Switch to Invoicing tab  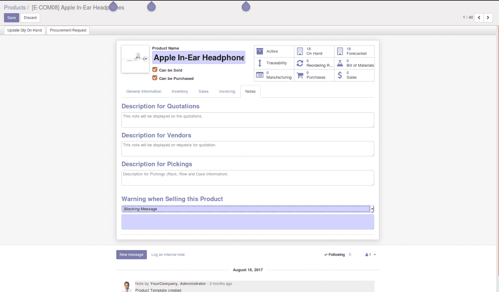227,91
